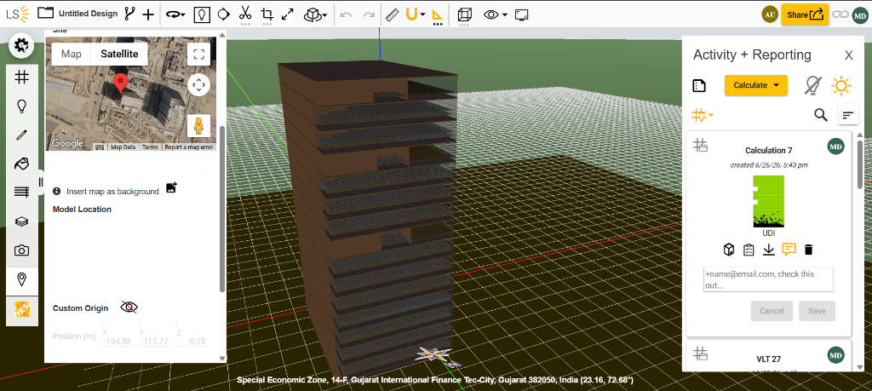The width and height of the screenshot is (872, 391).
Task: Activate the crop tool
Action: 267,14
